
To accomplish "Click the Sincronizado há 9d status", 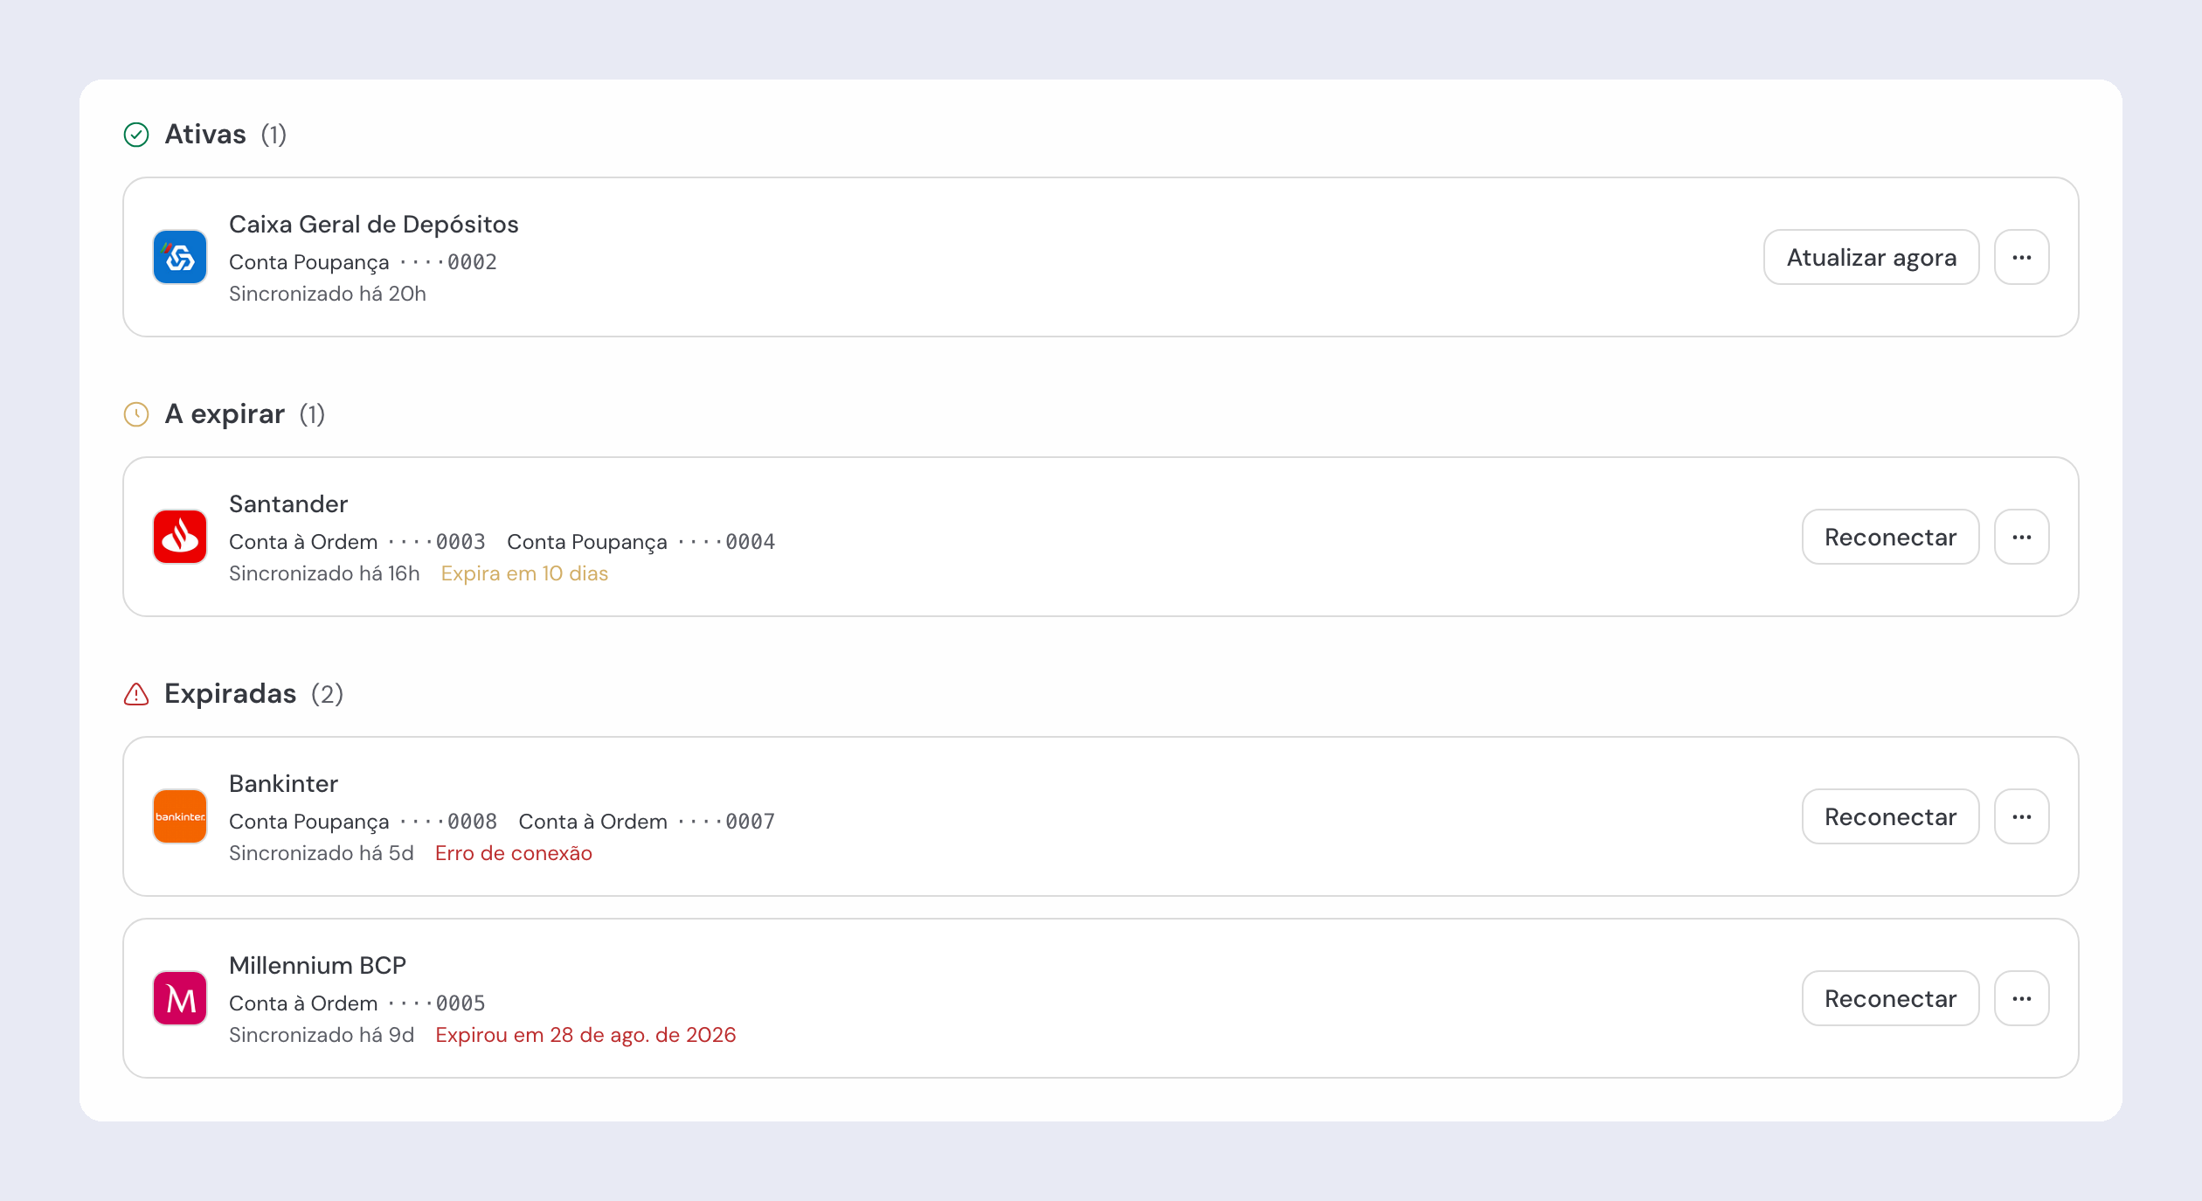I will tap(322, 1035).
